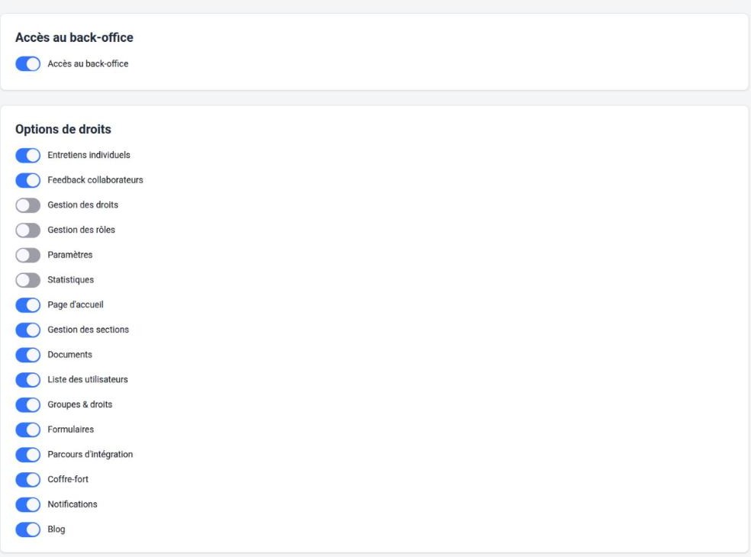The width and height of the screenshot is (751, 557).
Task: Click the Liste des utilisateurs label text
Action: pos(88,379)
